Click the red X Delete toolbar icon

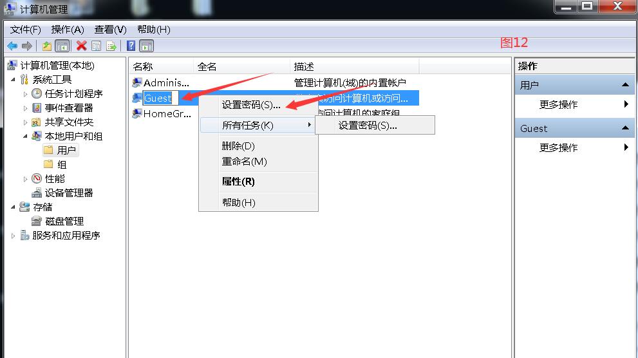(81, 46)
